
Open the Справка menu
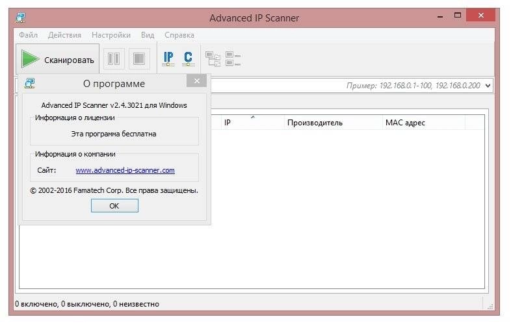coord(179,35)
